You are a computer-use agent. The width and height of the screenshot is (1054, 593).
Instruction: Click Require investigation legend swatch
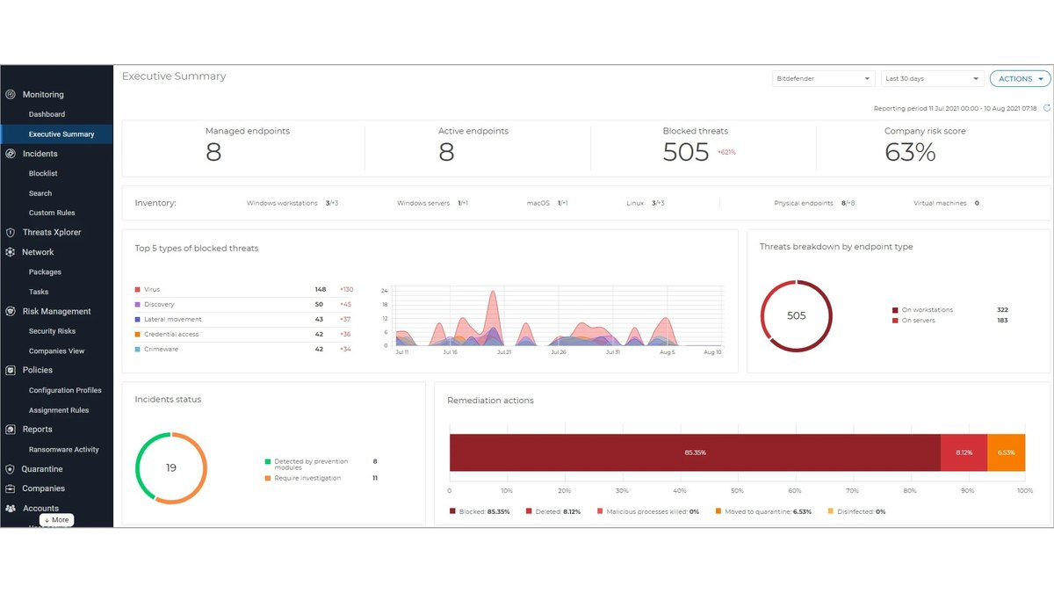click(x=268, y=478)
